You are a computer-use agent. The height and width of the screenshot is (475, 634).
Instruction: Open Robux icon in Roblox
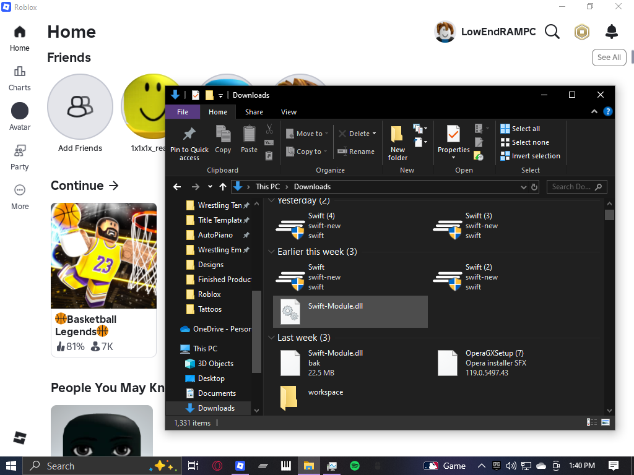(x=582, y=32)
